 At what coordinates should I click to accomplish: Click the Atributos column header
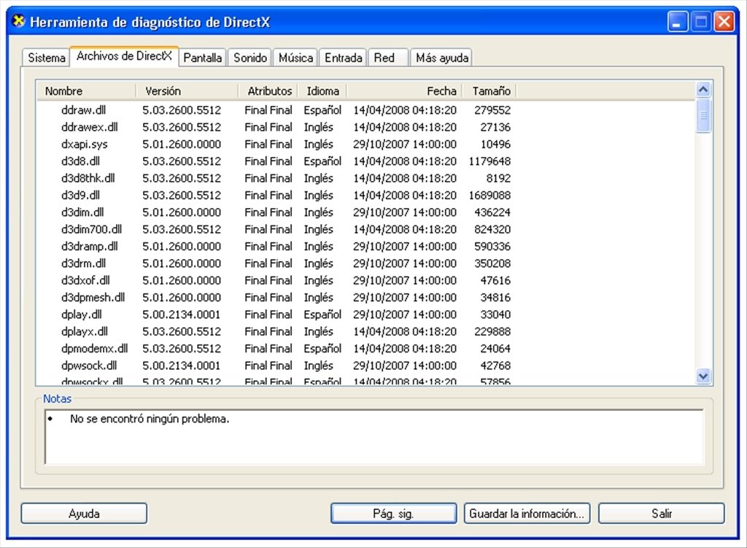pos(268,90)
